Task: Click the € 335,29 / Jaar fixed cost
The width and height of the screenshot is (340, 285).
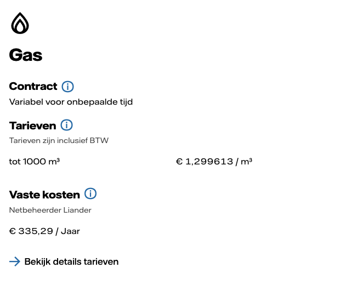Action: (44, 231)
